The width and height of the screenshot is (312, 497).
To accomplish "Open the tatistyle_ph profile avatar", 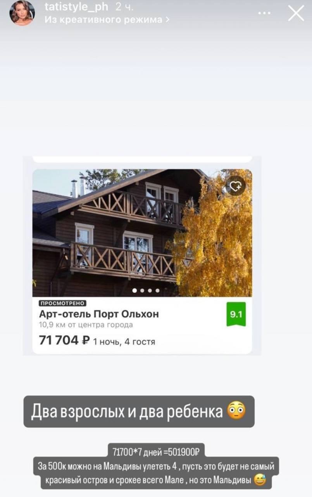I will coord(22,13).
